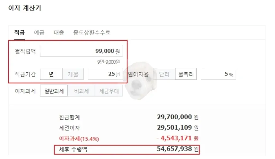
Task: Click the 5% annual interest rate field
Action: point(218,73)
